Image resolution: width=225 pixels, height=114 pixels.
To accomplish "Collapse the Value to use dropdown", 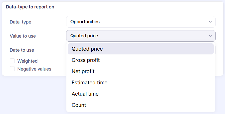I will coord(140,36).
